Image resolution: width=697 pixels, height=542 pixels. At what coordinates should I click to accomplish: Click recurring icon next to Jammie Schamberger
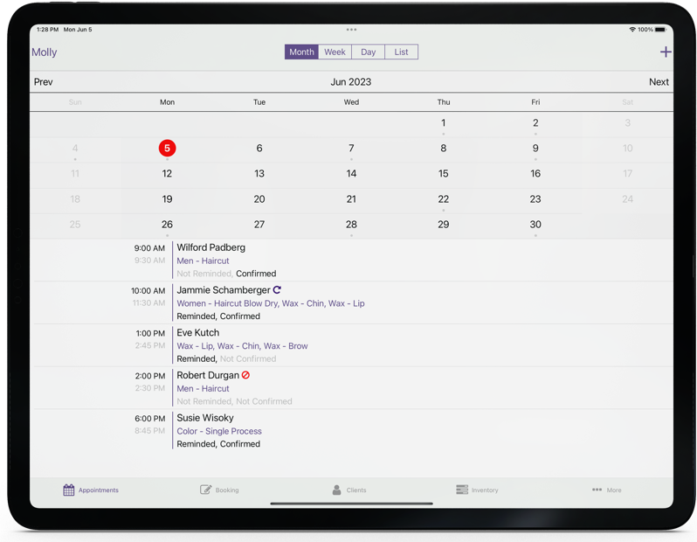(x=277, y=289)
